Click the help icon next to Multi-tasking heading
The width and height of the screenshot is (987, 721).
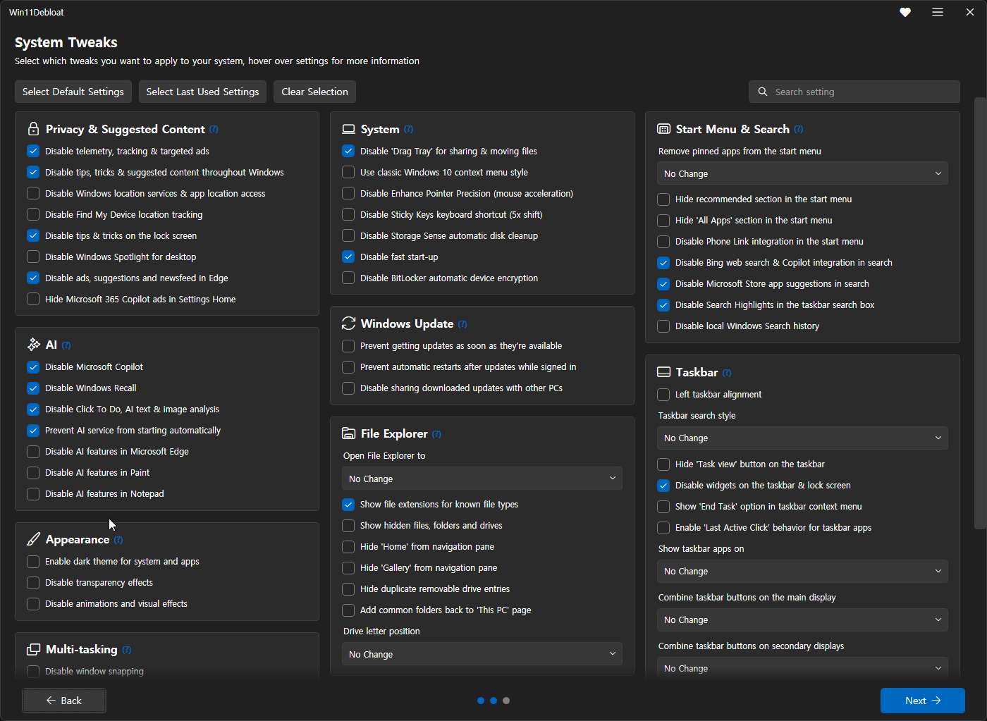(127, 650)
